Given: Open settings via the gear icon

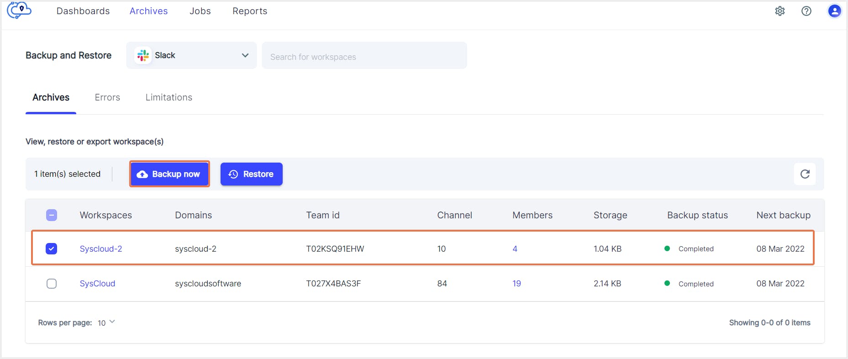Looking at the screenshot, I should tap(780, 11).
